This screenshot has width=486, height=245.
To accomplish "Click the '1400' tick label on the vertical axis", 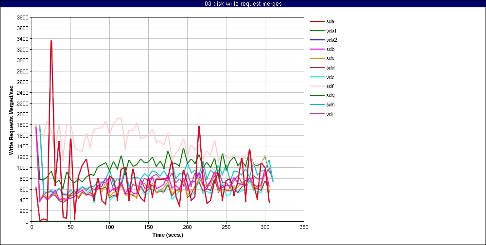I will pos(23,146).
